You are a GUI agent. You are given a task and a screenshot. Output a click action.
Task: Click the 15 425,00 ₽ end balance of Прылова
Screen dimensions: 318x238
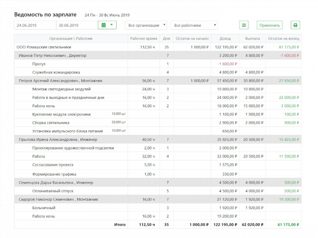tap(289, 140)
